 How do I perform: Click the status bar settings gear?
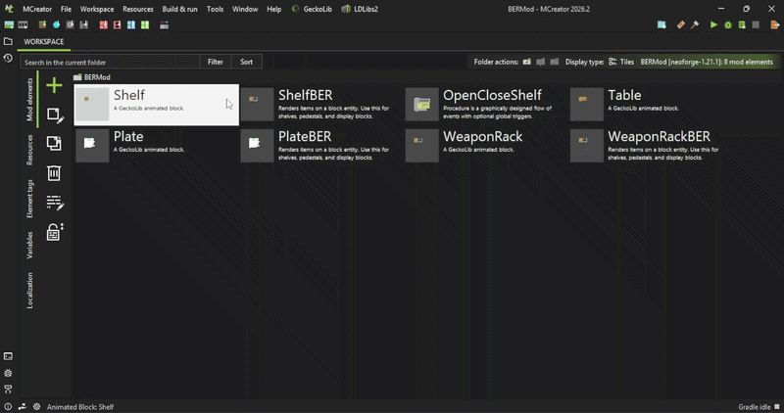[x=36, y=406]
